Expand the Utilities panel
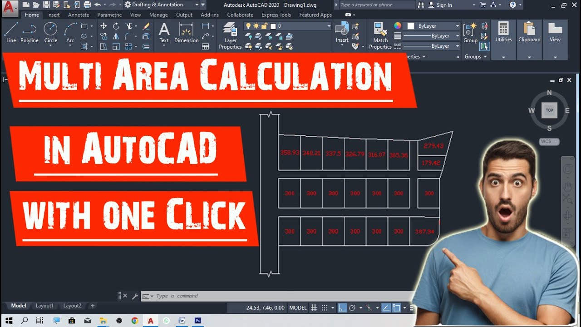The width and height of the screenshot is (581, 327). pyautogui.click(x=503, y=57)
